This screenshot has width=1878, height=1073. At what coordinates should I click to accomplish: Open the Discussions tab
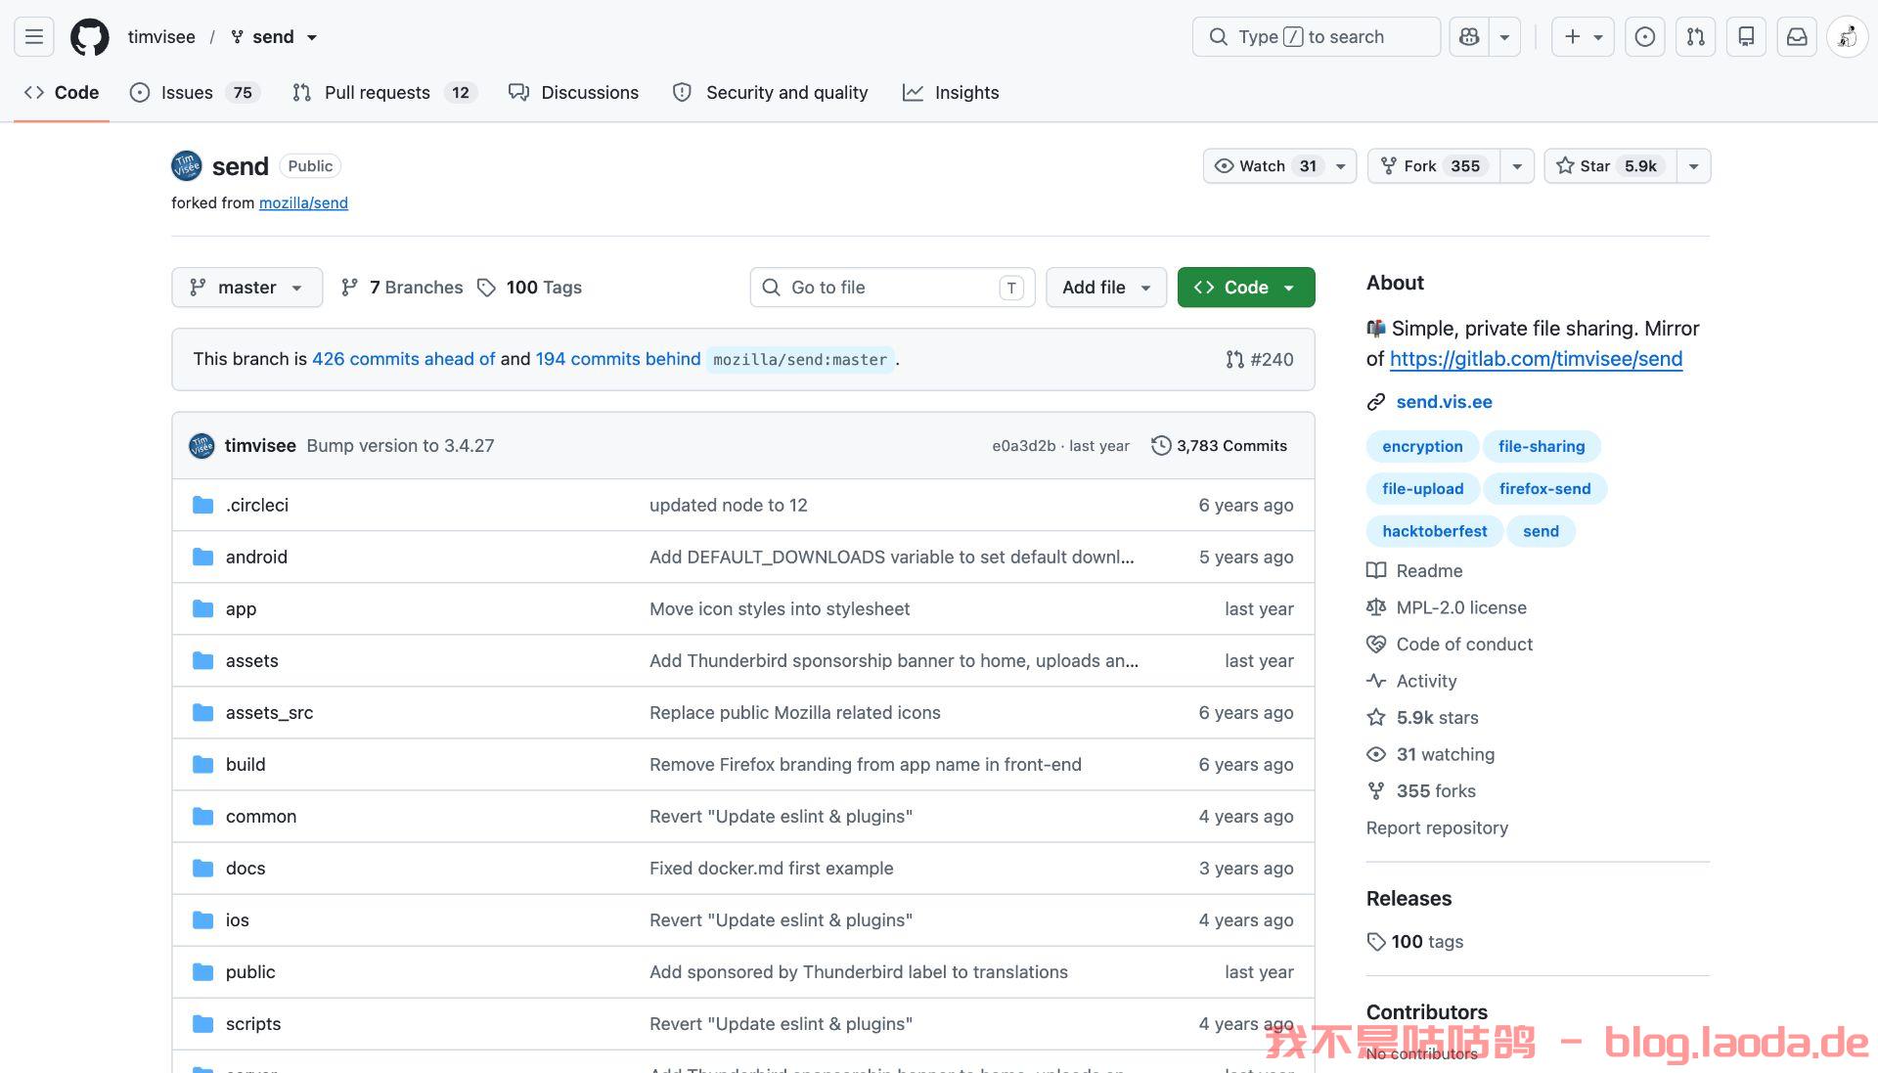click(574, 93)
